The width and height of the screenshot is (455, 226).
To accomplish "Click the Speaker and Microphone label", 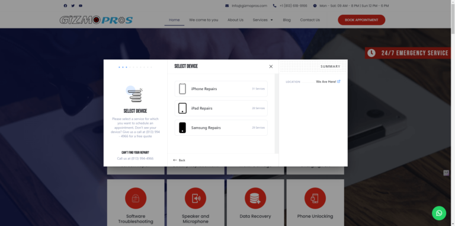I will [196, 219].
